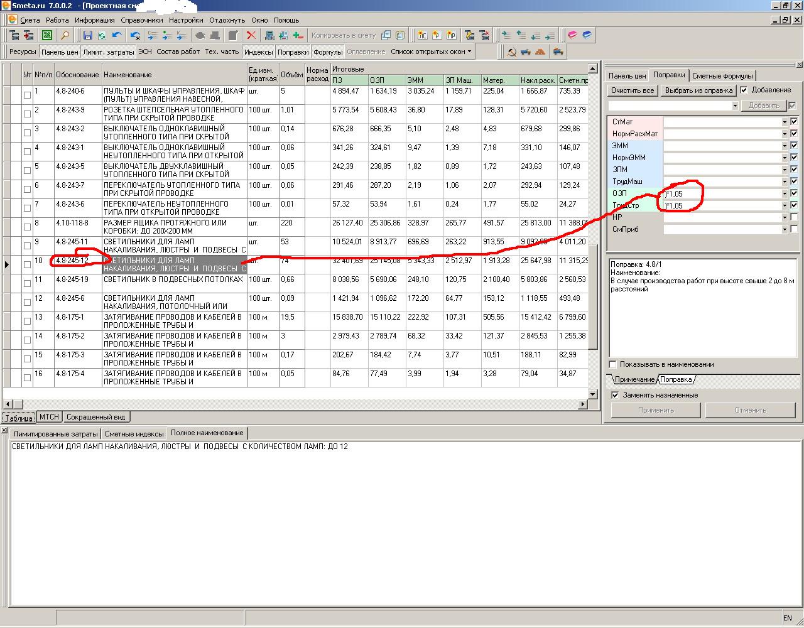Close the right side panel with X
The height and width of the screenshot is (628, 804).
pyautogui.click(x=799, y=65)
